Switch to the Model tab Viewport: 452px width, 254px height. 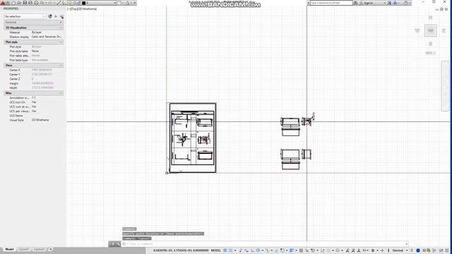[x=9, y=249]
